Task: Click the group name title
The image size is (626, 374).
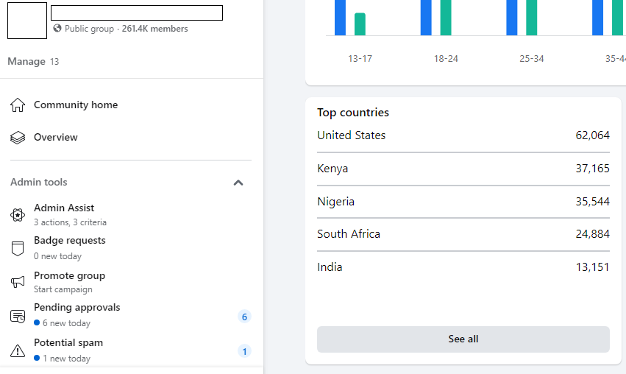Action: point(137,13)
